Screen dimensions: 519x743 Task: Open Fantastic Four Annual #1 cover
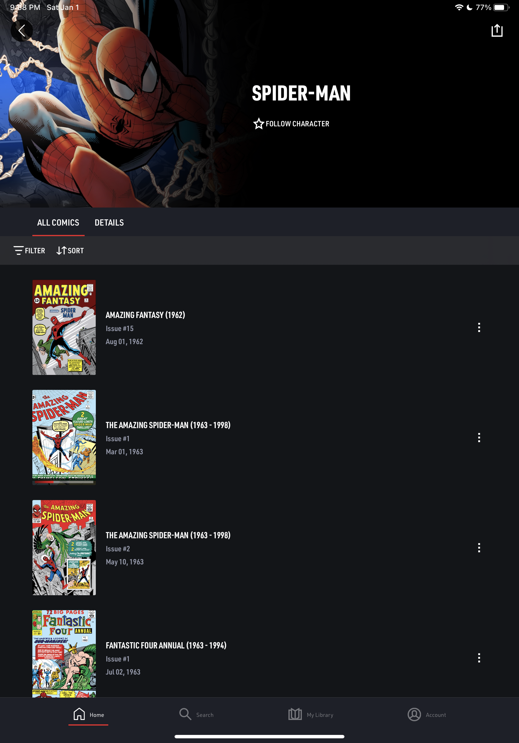[x=64, y=654]
